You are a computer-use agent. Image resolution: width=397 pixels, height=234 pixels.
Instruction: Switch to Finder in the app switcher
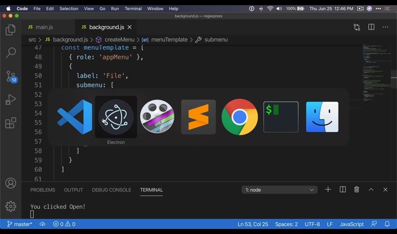pos(322,117)
